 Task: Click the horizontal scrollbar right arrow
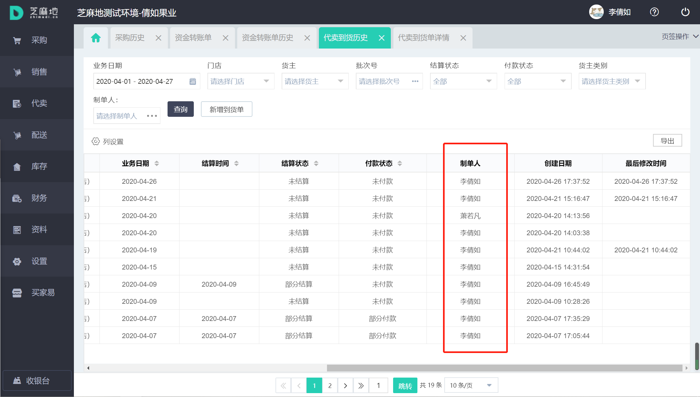[686, 368]
